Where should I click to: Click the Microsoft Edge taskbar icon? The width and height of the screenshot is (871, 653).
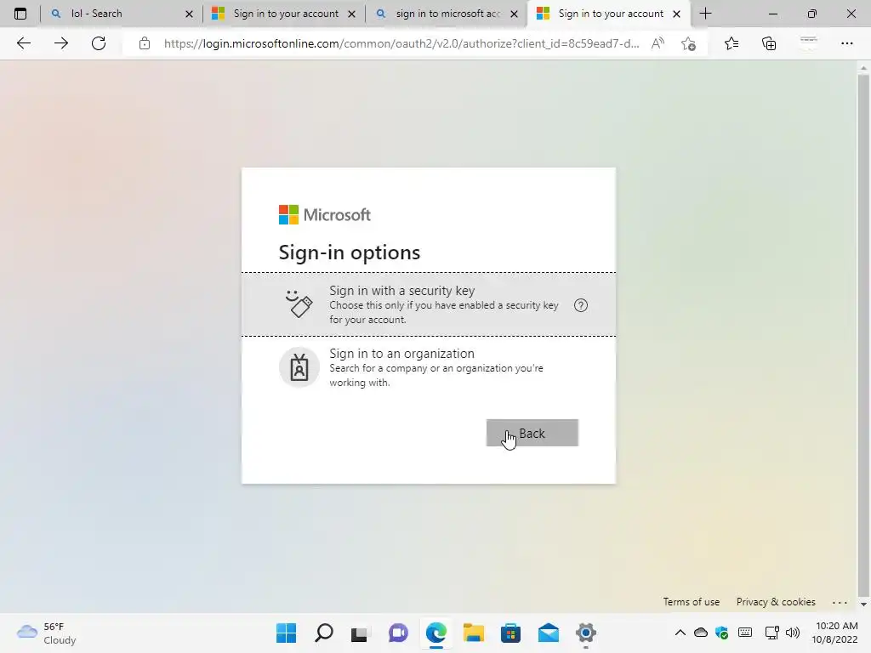point(436,633)
